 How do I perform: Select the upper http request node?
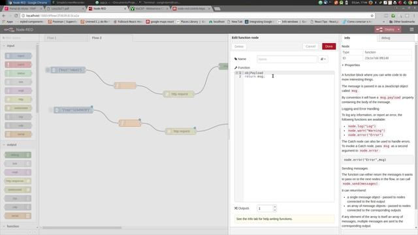click(x=178, y=94)
